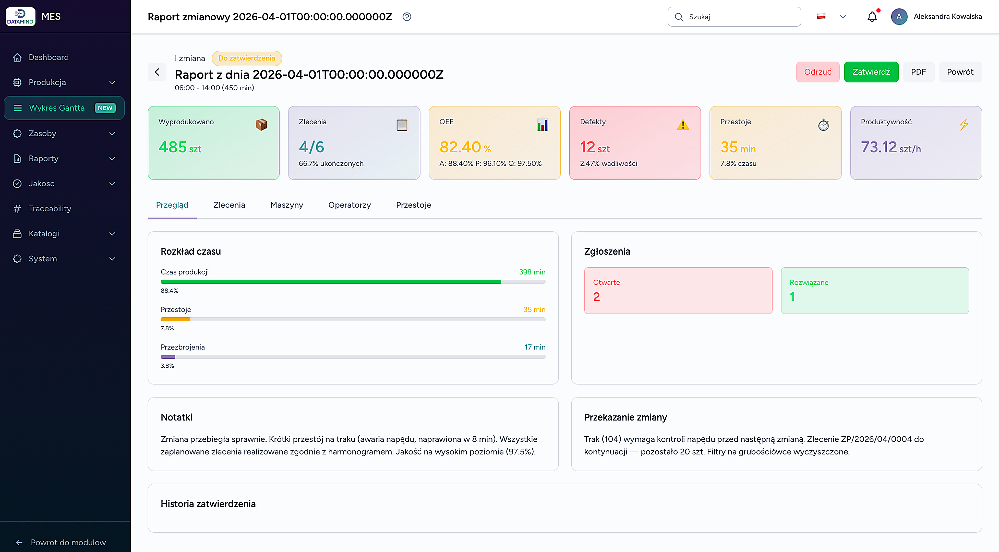Click the Odrzuć button
999x552 pixels.
click(x=817, y=72)
